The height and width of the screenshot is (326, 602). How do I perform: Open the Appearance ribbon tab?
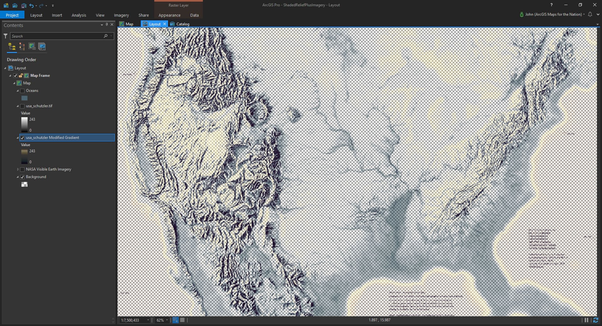169,15
